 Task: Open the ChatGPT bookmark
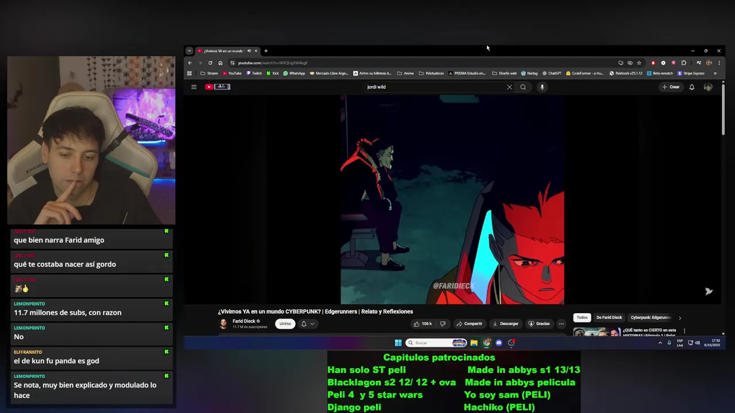point(552,73)
